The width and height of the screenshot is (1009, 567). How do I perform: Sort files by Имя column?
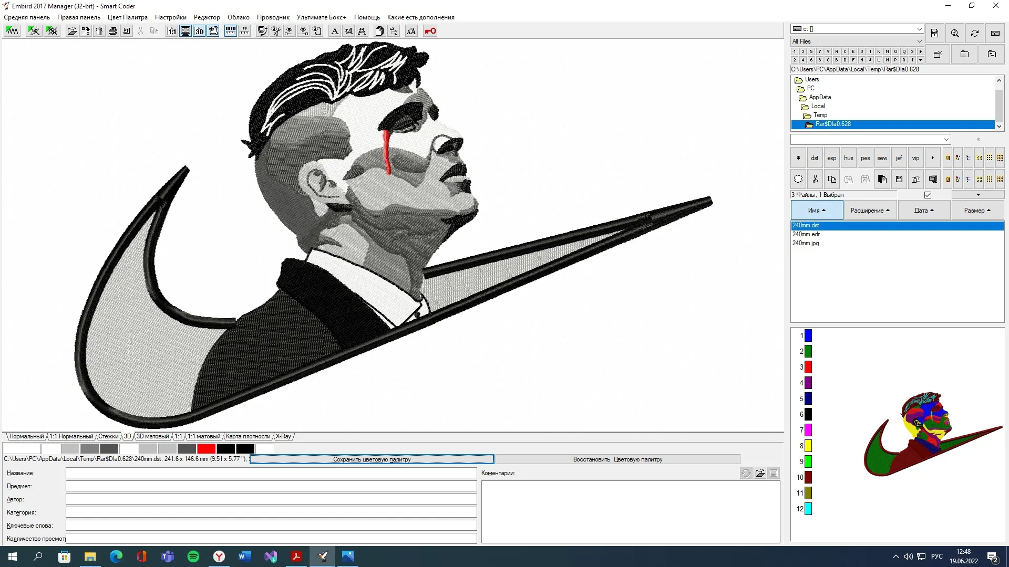[x=817, y=211]
